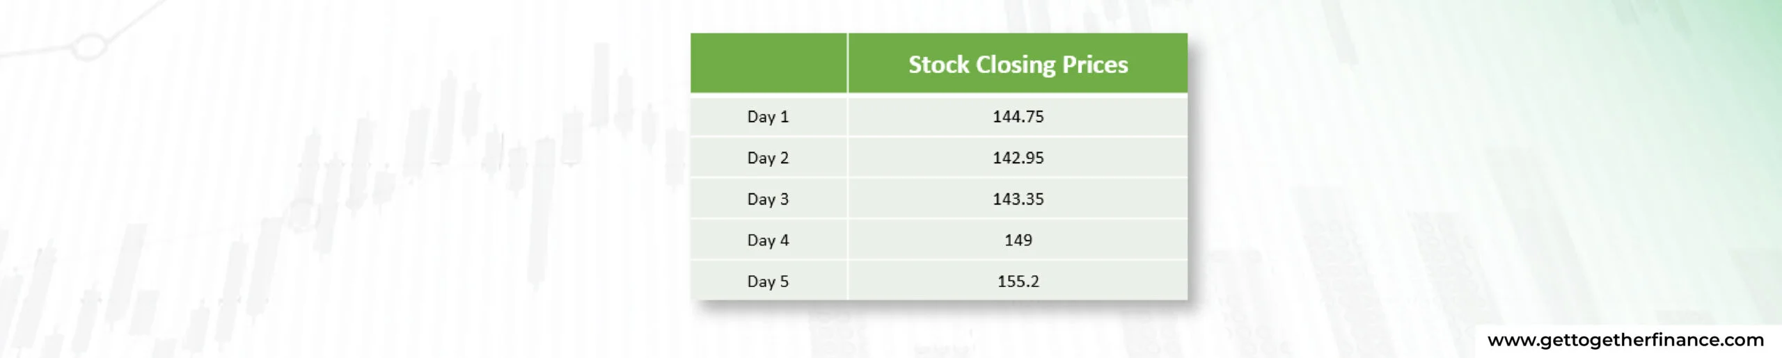Click the Day 1 row label
Viewport: 1782px width, 358px height.
point(768,117)
